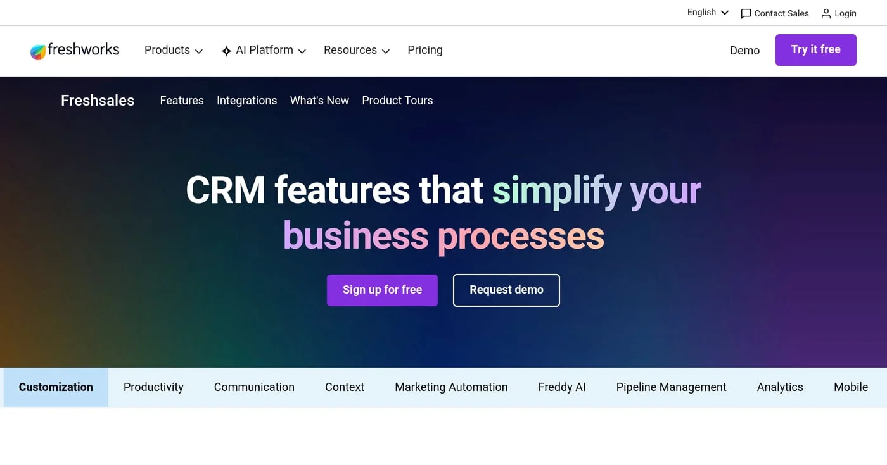Open the Integrations sub-navigation link
Image resolution: width=887 pixels, height=465 pixels.
(x=247, y=101)
